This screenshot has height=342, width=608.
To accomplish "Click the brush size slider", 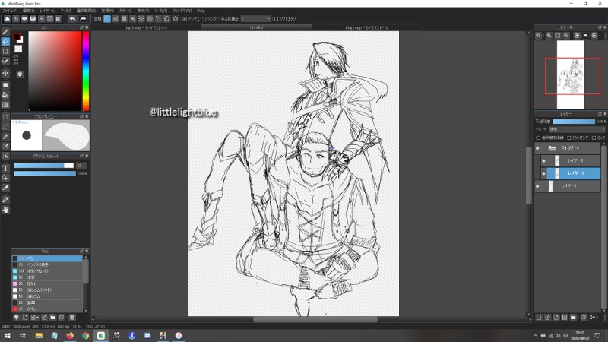I will tap(44, 166).
